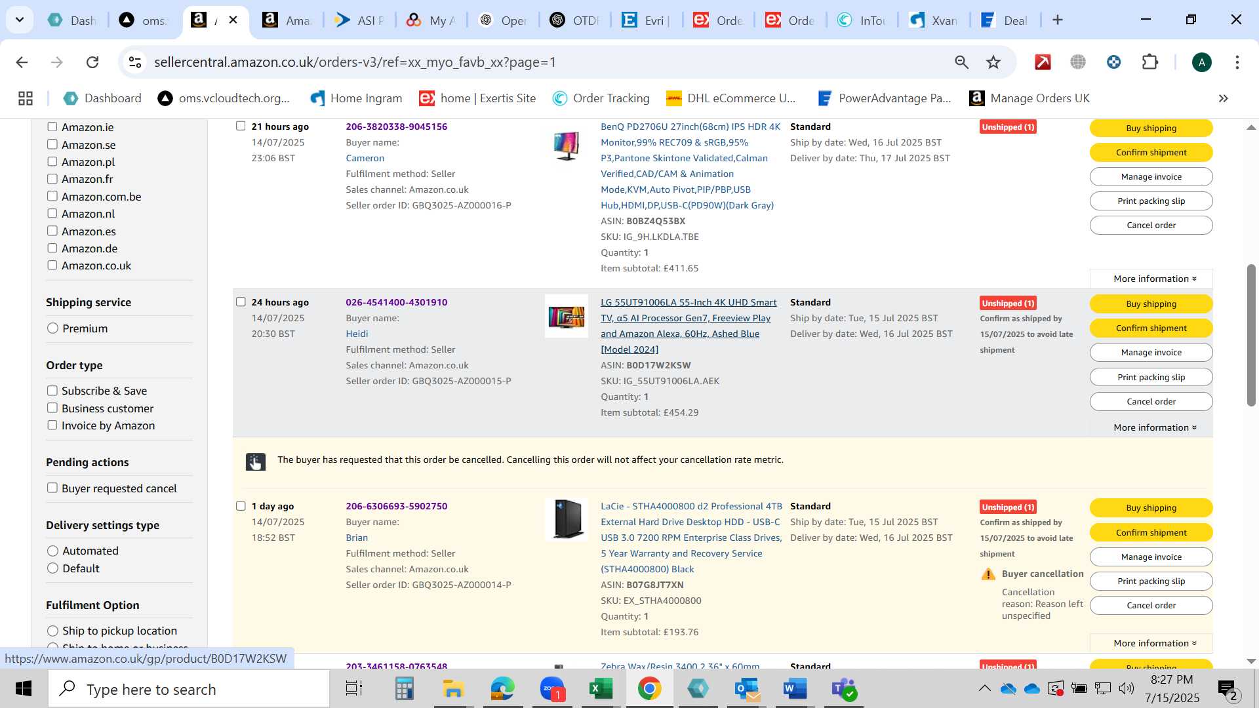Select the Premium shipping service radio
The width and height of the screenshot is (1259, 708).
[52, 328]
